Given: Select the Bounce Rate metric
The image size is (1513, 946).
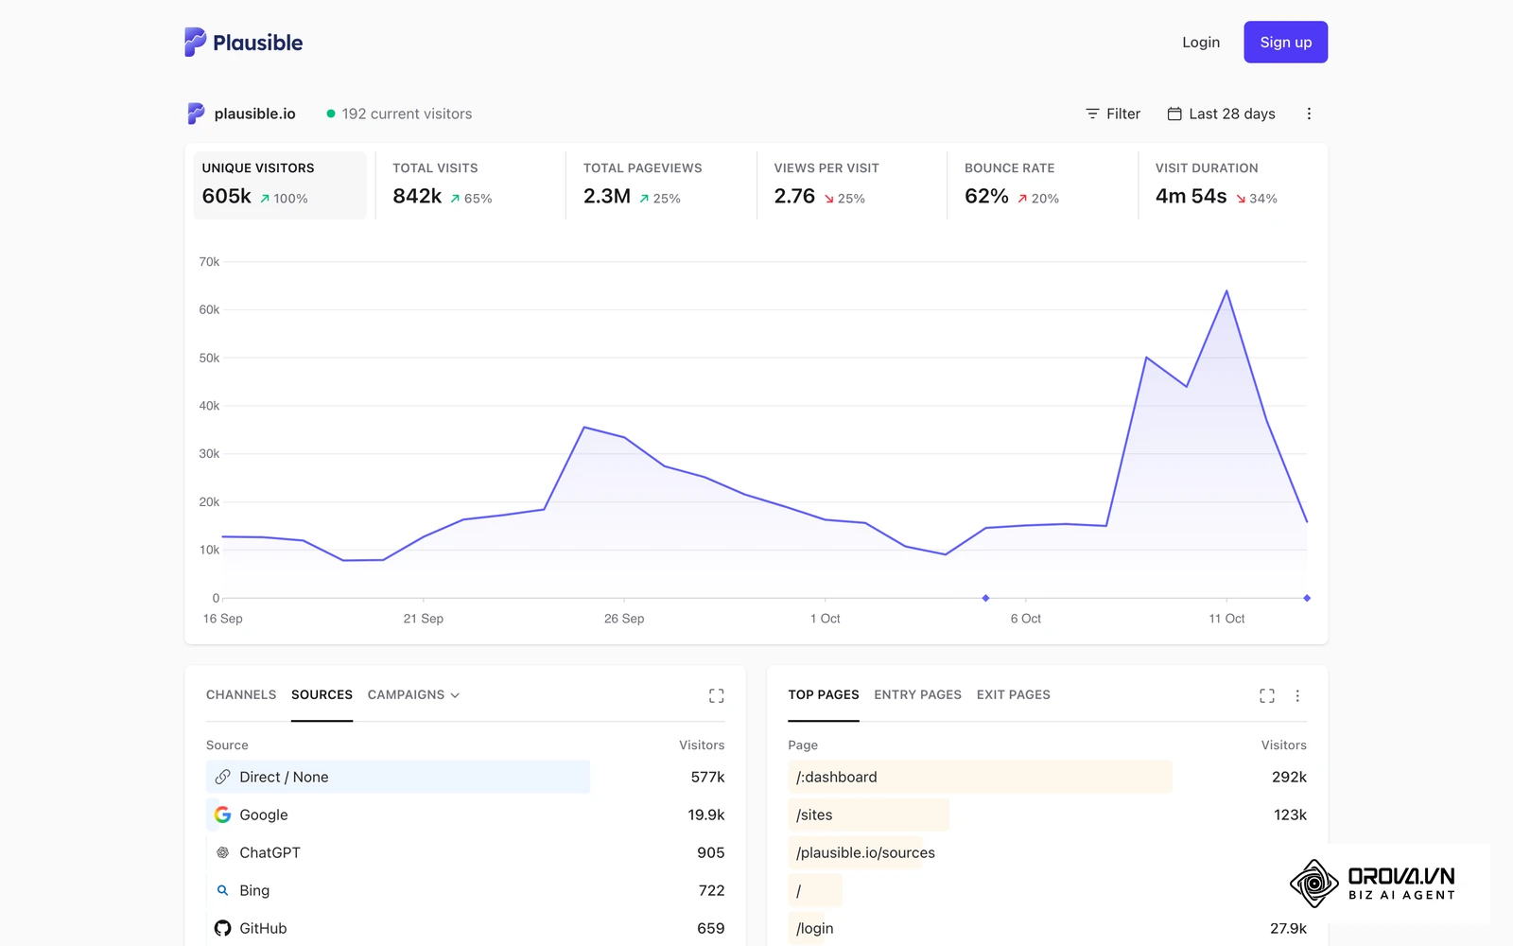Looking at the screenshot, I should (x=1042, y=184).
